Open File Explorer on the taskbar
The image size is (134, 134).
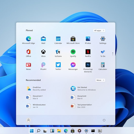[59, 131]
